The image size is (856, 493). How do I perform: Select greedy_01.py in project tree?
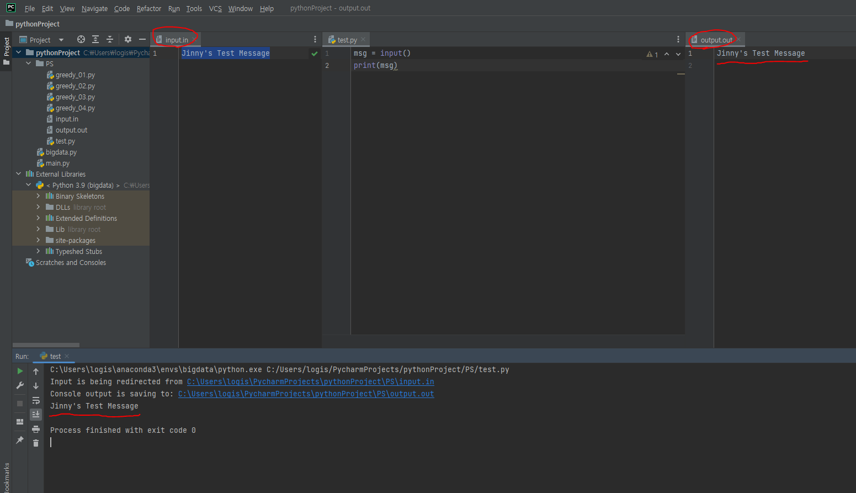(75, 75)
